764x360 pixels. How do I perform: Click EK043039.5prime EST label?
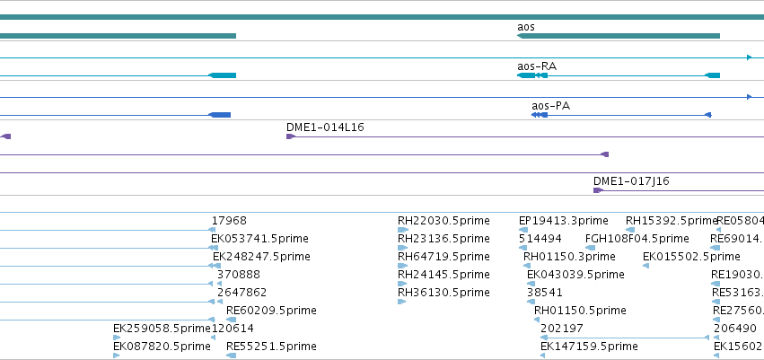[x=575, y=275]
